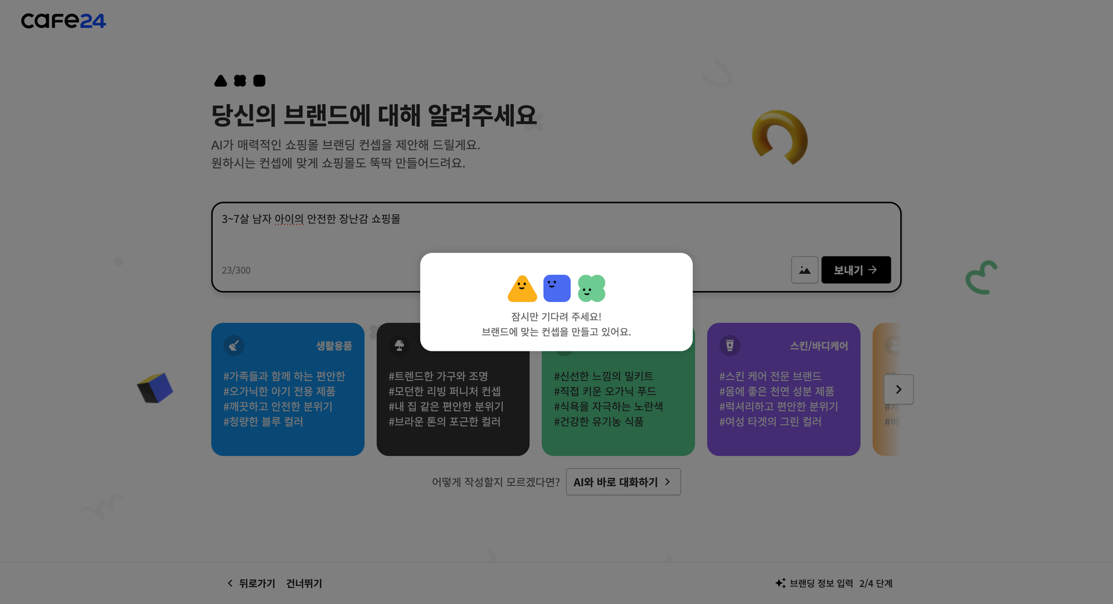Click the #브라운 톤의 포근한 컬러 tag
Image resolution: width=1113 pixels, height=604 pixels.
445,422
